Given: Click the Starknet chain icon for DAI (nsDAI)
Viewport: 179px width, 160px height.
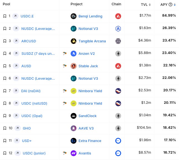Looking at the screenshot, I should [x=118, y=91].
